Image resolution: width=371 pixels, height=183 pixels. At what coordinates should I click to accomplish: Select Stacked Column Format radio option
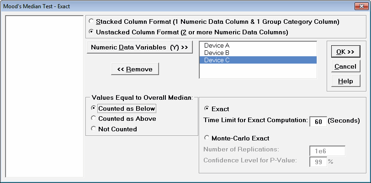[92, 22]
